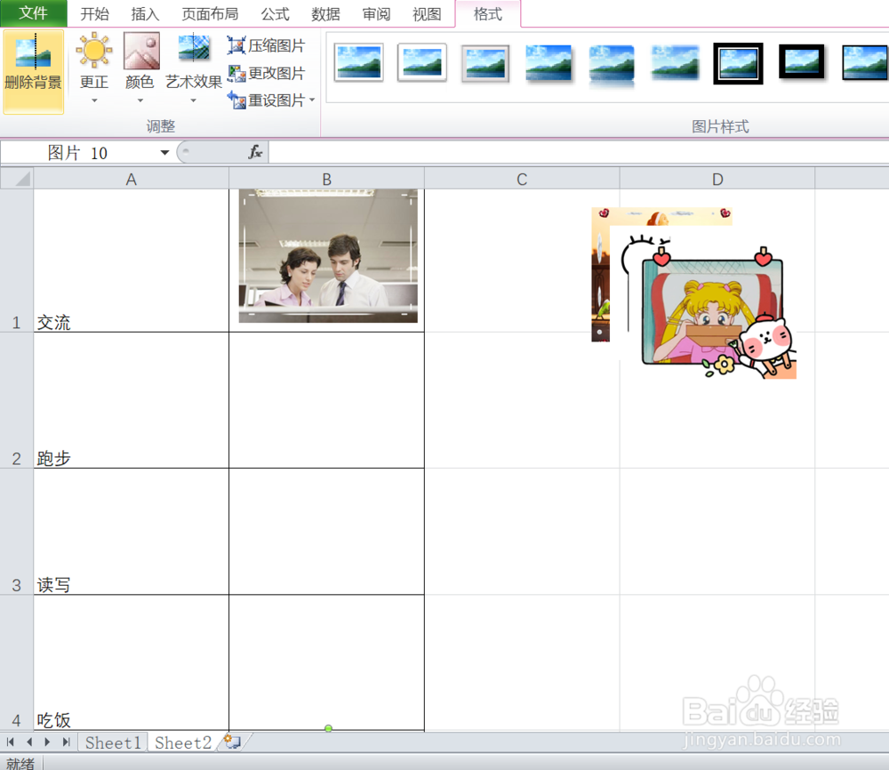
Task: Click cell containing 跑步
Action: coord(131,400)
